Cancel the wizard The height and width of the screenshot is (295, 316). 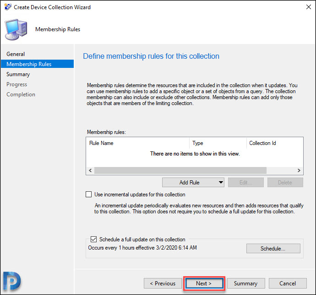(288, 283)
